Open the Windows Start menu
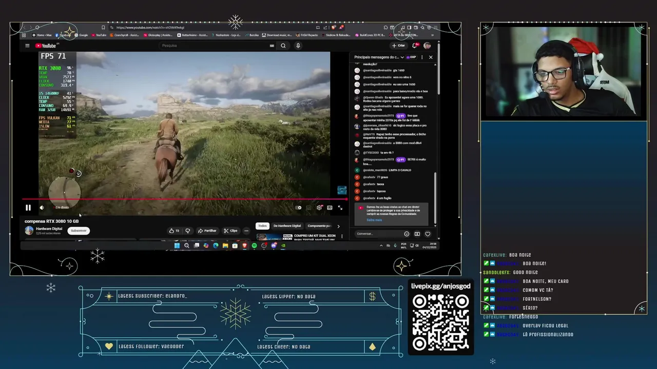 tap(177, 245)
